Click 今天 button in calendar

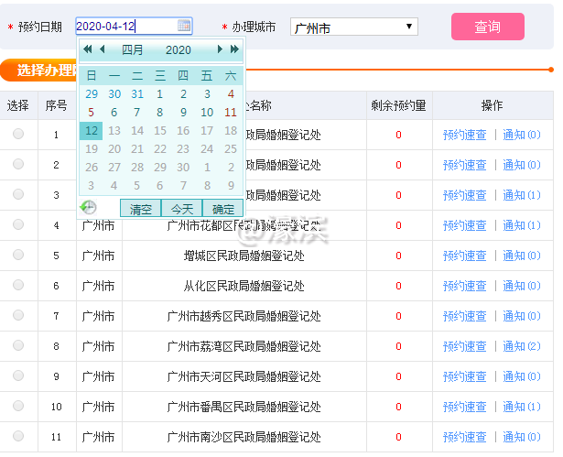(181, 209)
